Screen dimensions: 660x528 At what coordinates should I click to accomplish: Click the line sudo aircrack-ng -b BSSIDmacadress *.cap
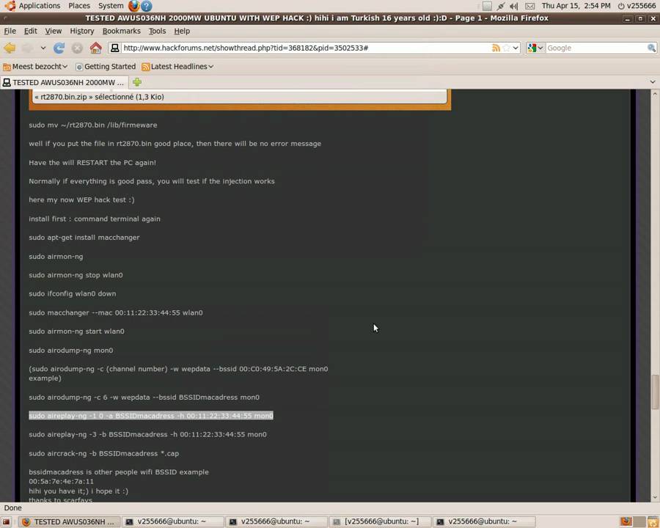104,453
